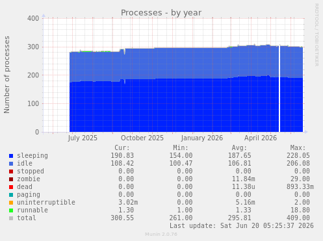This screenshot has width=323, height=241.
Task: Click total maximum value 409.00
Action: click(x=298, y=218)
